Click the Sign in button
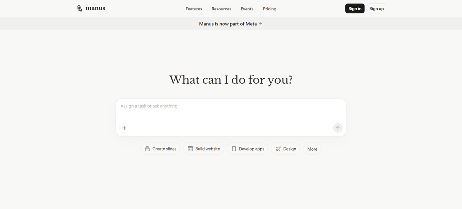462x209 pixels. (x=355, y=8)
